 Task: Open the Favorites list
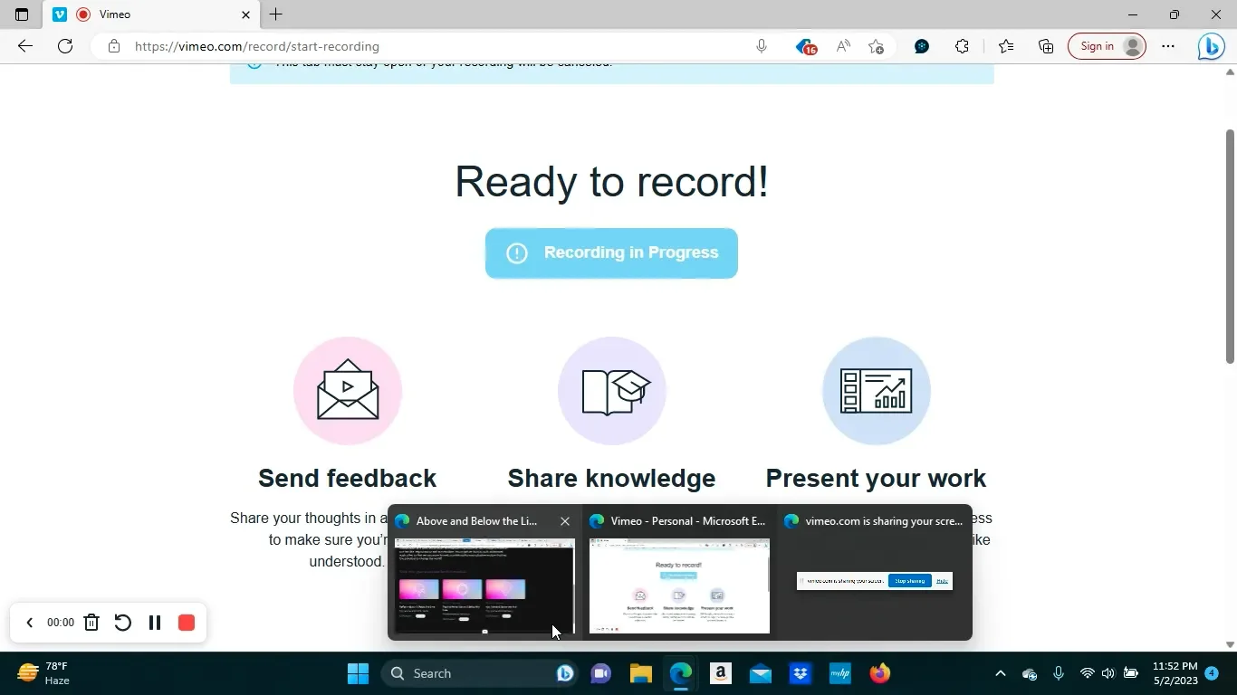(1006, 46)
